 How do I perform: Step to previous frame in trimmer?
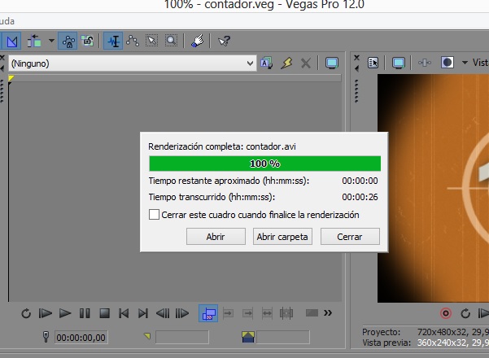coord(163,313)
